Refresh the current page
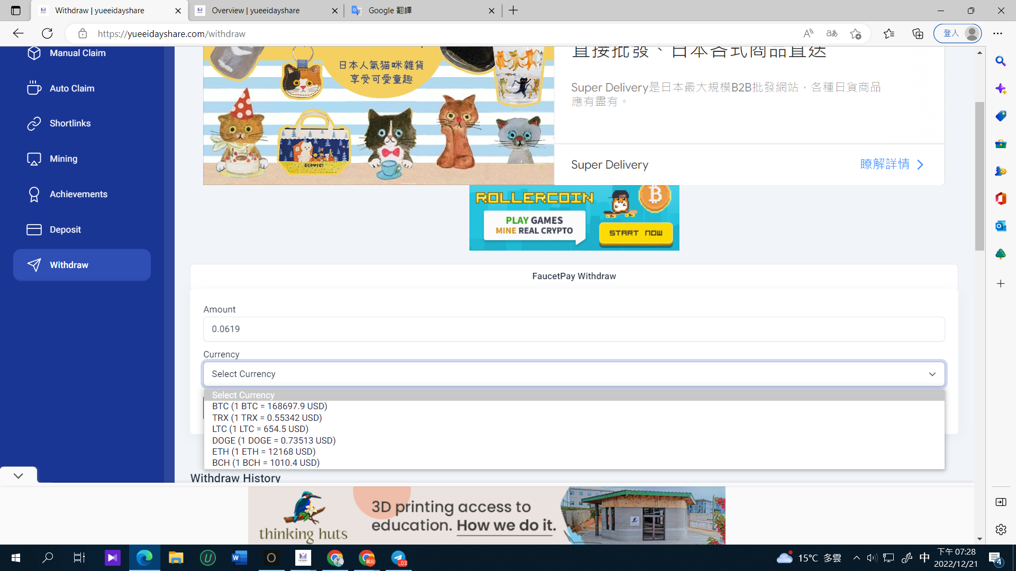Viewport: 1016px width, 571px height. click(47, 33)
